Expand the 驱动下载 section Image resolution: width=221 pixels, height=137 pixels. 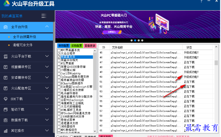pos(47,109)
